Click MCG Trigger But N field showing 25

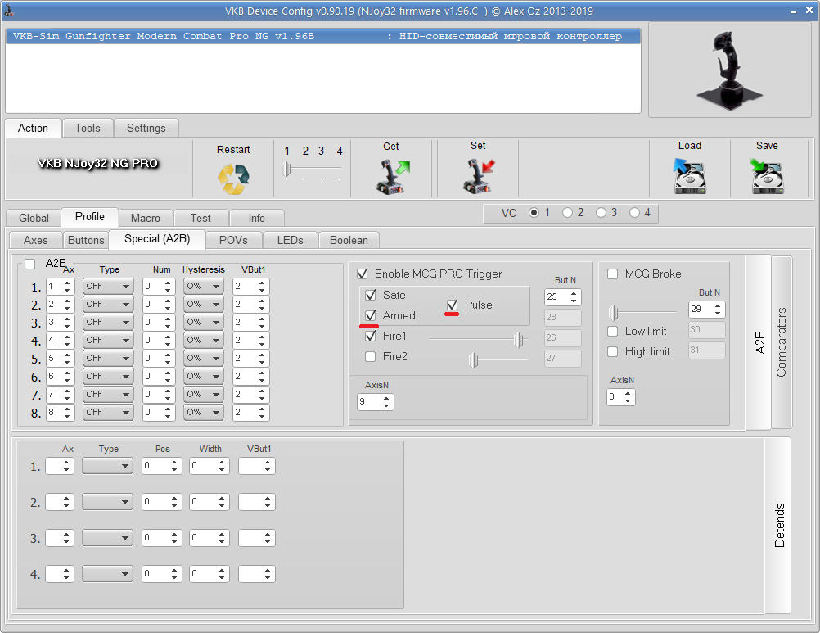pyautogui.click(x=563, y=297)
